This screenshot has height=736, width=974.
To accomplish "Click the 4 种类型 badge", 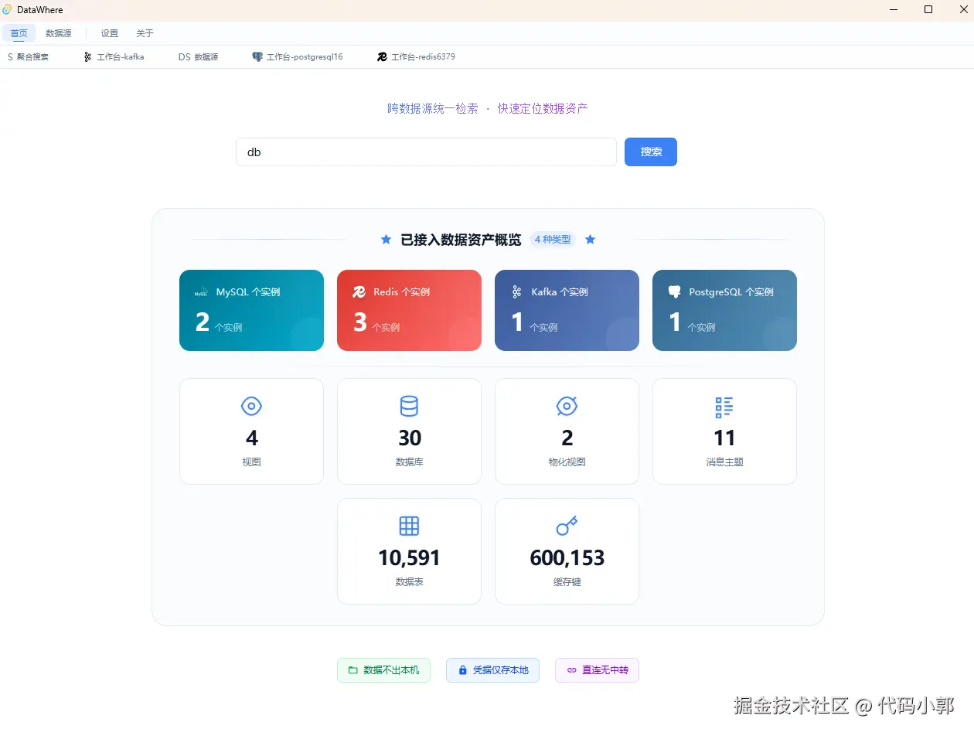I will [553, 240].
